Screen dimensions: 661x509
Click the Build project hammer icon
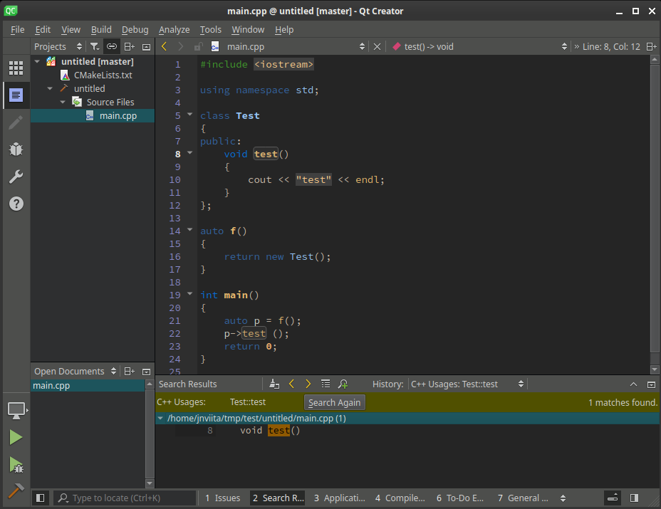[x=16, y=491]
